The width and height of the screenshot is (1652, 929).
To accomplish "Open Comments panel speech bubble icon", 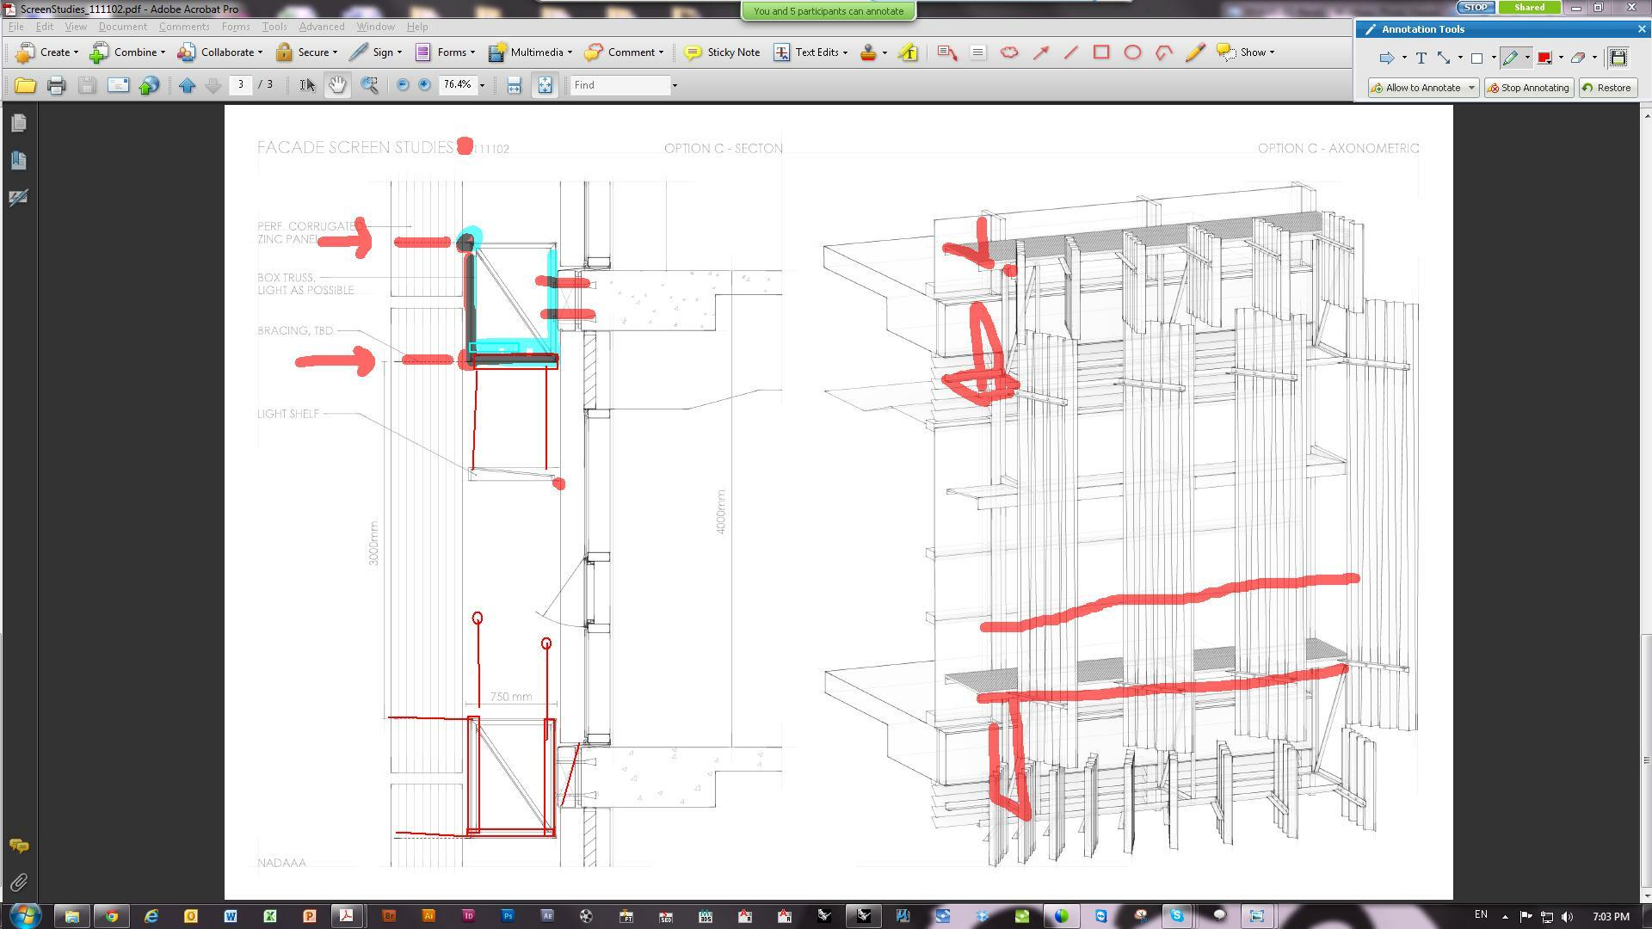I will 18,846.
